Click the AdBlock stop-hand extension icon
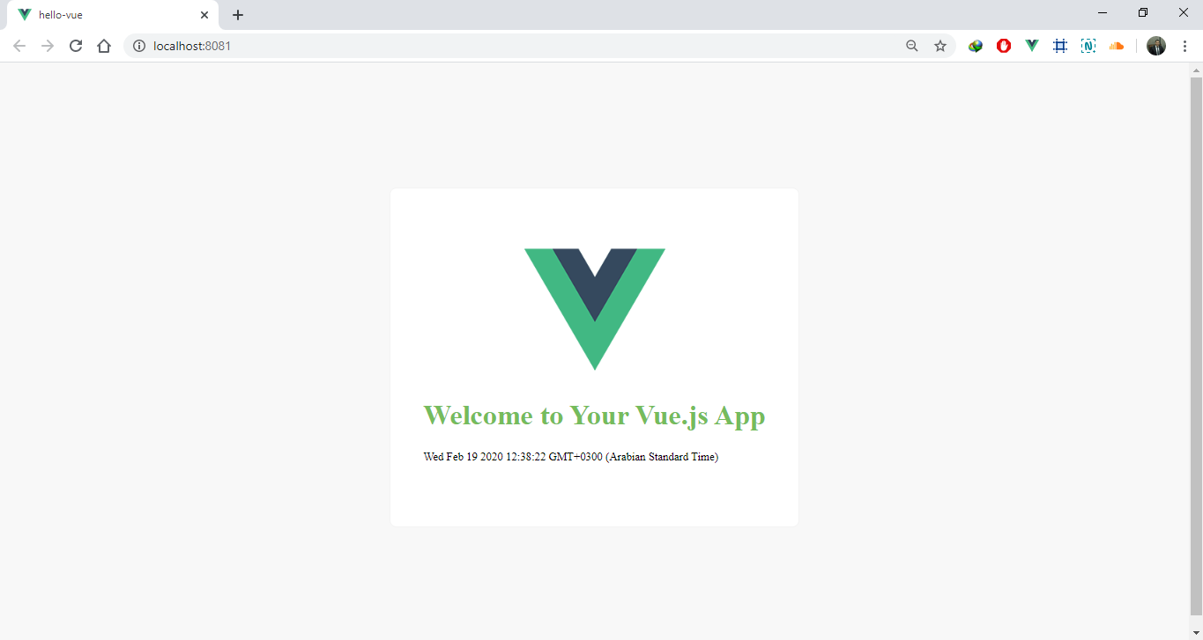This screenshot has width=1203, height=640. (1004, 46)
